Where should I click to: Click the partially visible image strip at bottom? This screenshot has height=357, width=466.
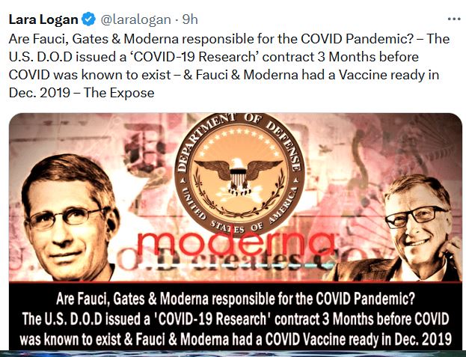point(233,354)
